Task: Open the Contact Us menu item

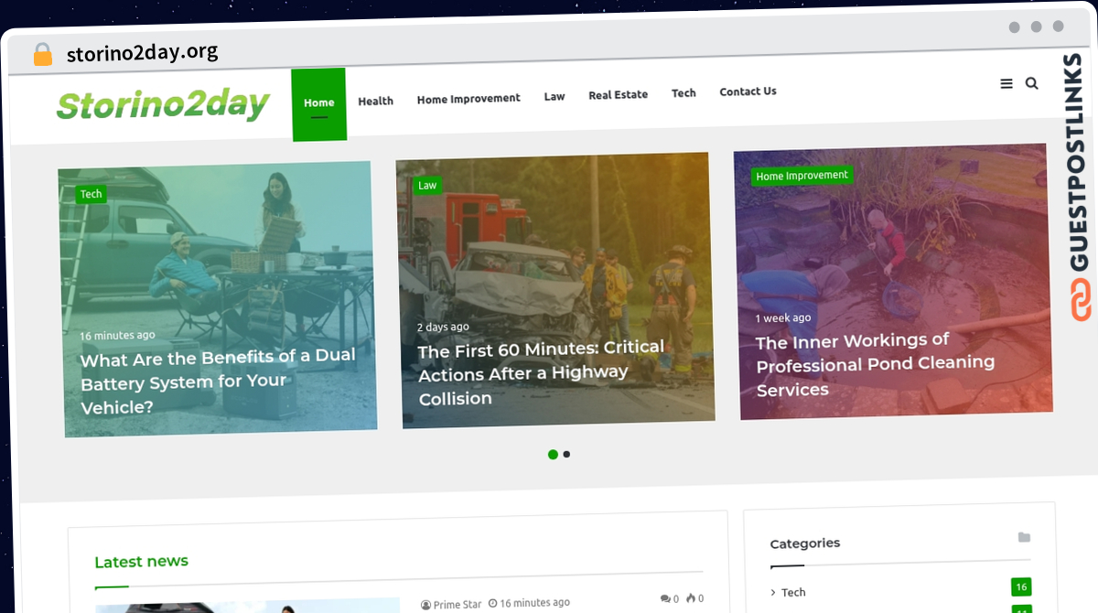Action: (x=748, y=91)
